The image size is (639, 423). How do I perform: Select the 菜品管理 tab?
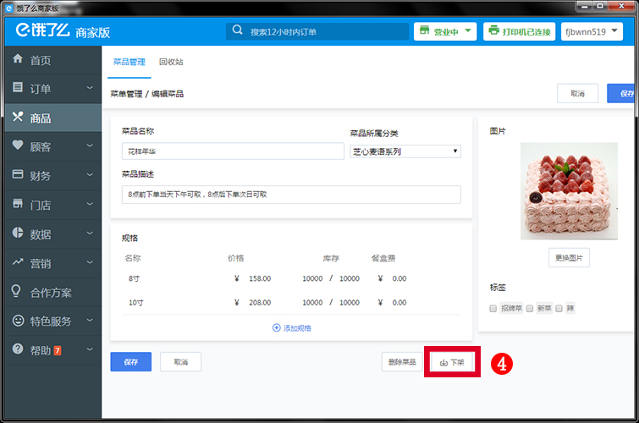[x=129, y=63]
